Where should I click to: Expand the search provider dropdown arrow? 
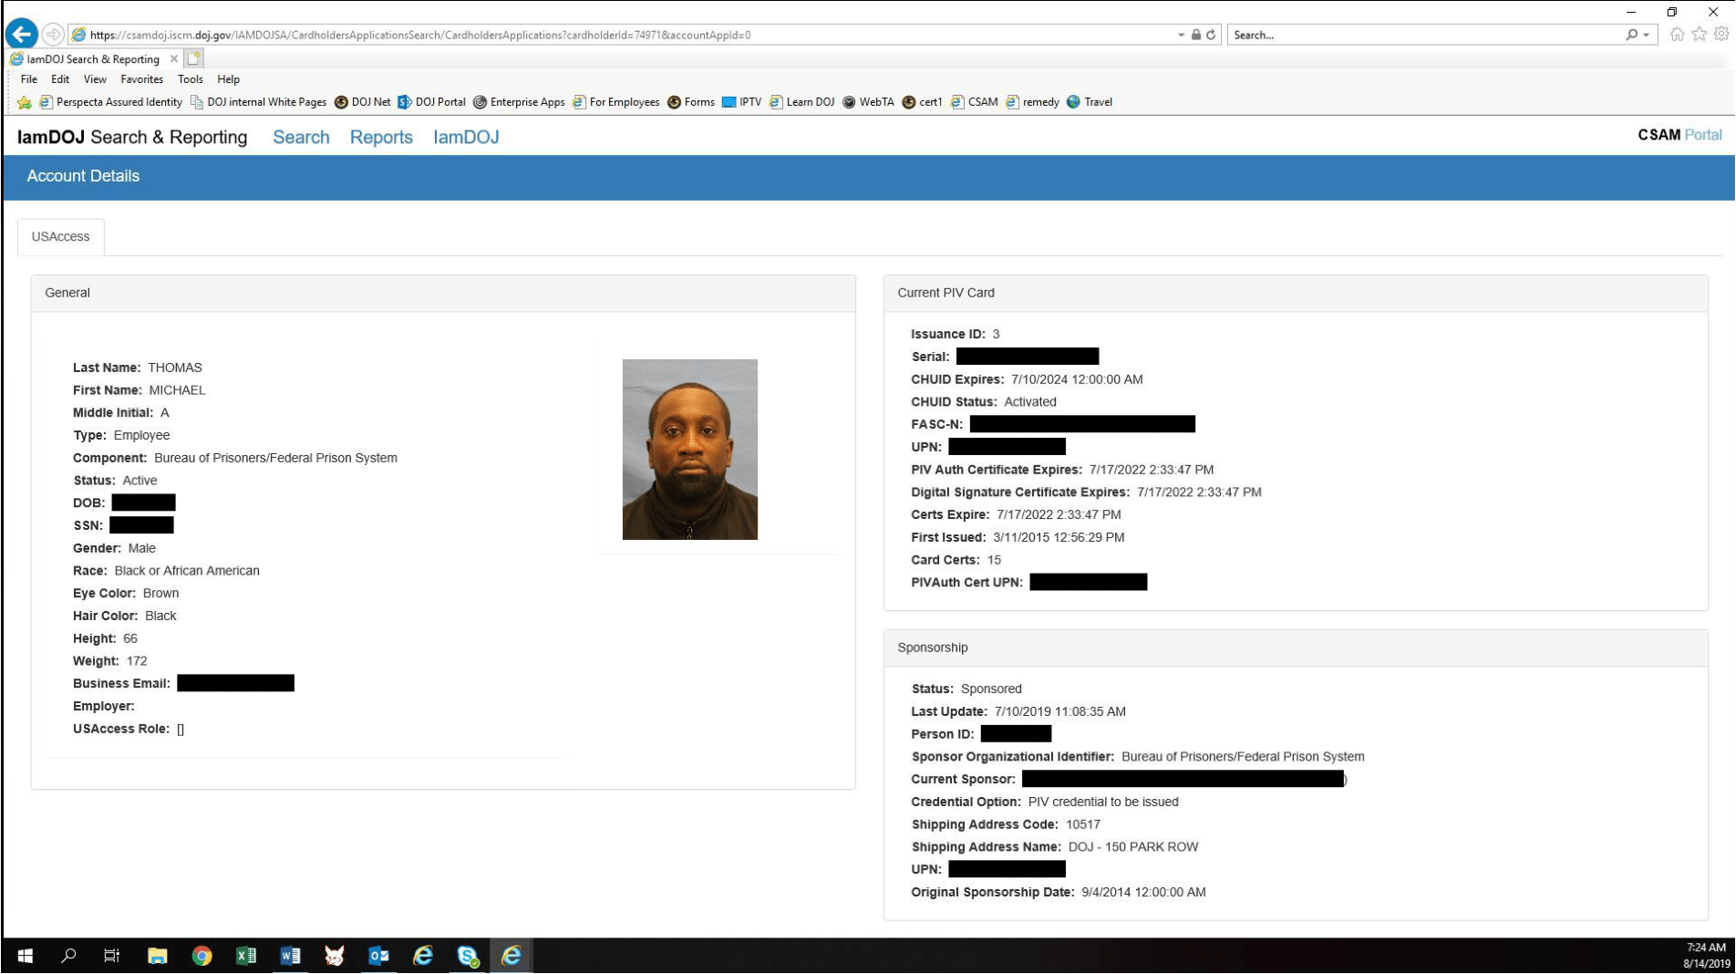point(1646,35)
